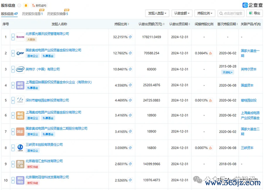The image size is (264, 190).
Task: Open the 股权结构 equity structure button
Action: [39, 6]
